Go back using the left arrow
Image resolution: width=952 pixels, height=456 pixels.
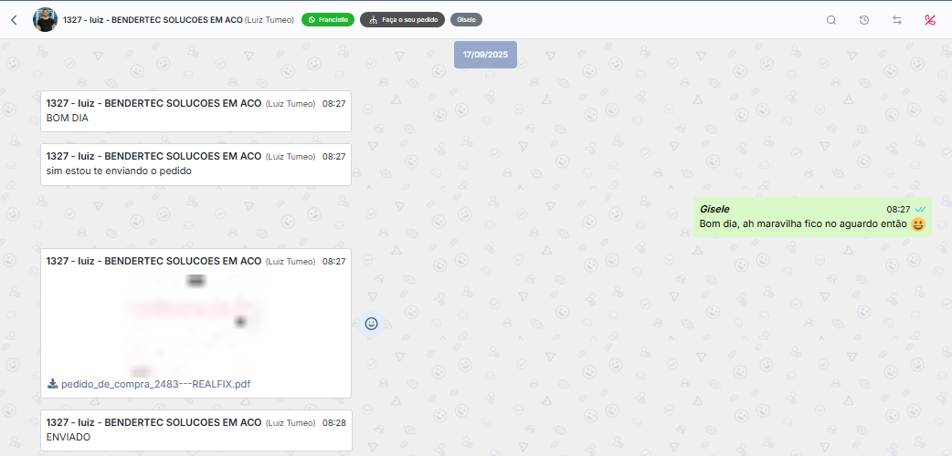click(14, 20)
